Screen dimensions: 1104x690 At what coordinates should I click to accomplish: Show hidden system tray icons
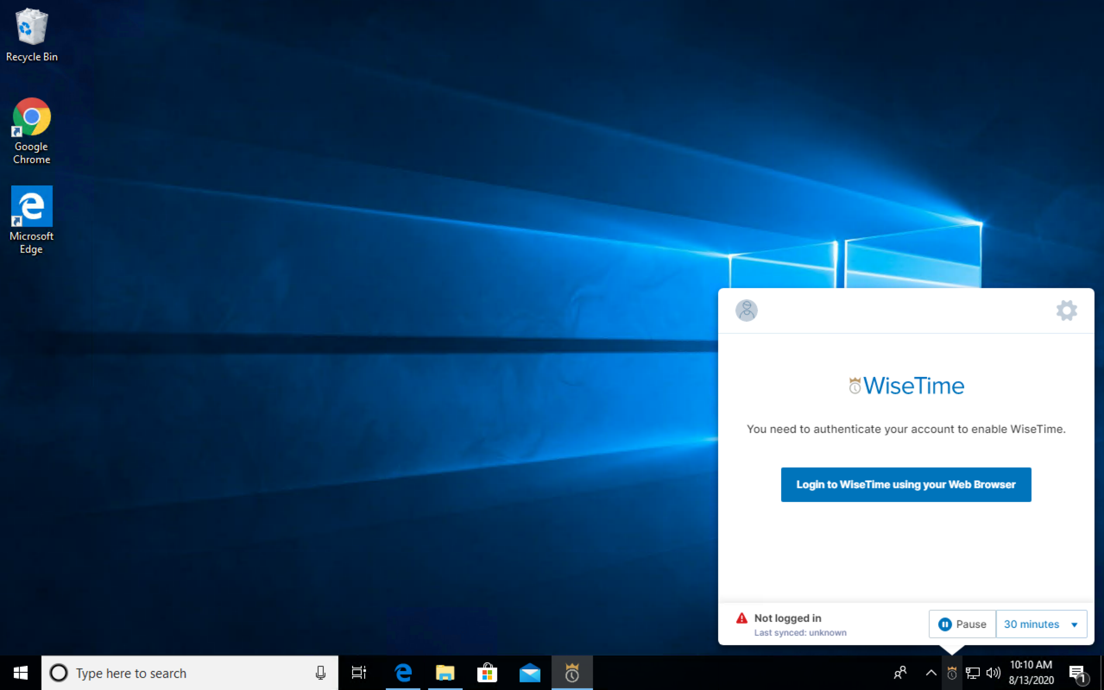point(931,673)
